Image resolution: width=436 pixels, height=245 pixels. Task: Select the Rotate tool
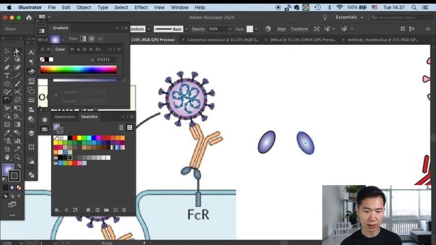coord(7,100)
